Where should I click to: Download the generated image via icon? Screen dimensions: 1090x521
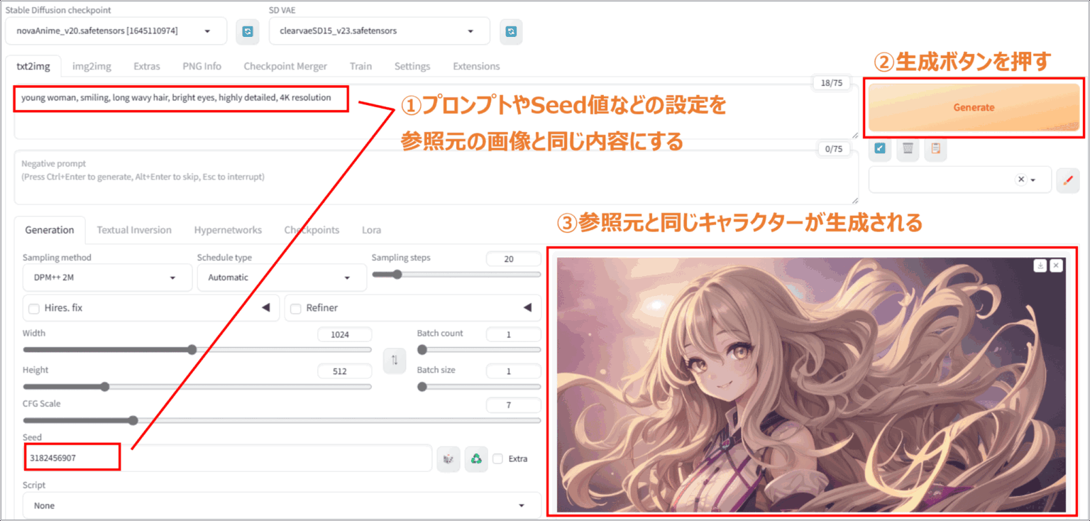[1040, 265]
